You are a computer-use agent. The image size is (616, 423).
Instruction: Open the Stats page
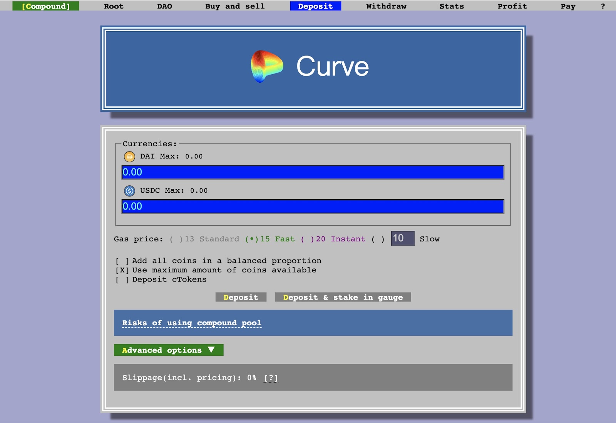click(452, 6)
